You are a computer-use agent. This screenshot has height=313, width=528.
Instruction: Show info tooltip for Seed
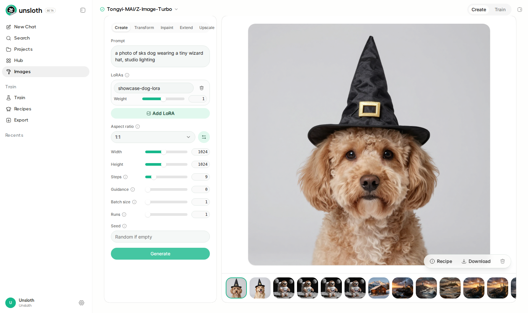pyautogui.click(x=124, y=226)
